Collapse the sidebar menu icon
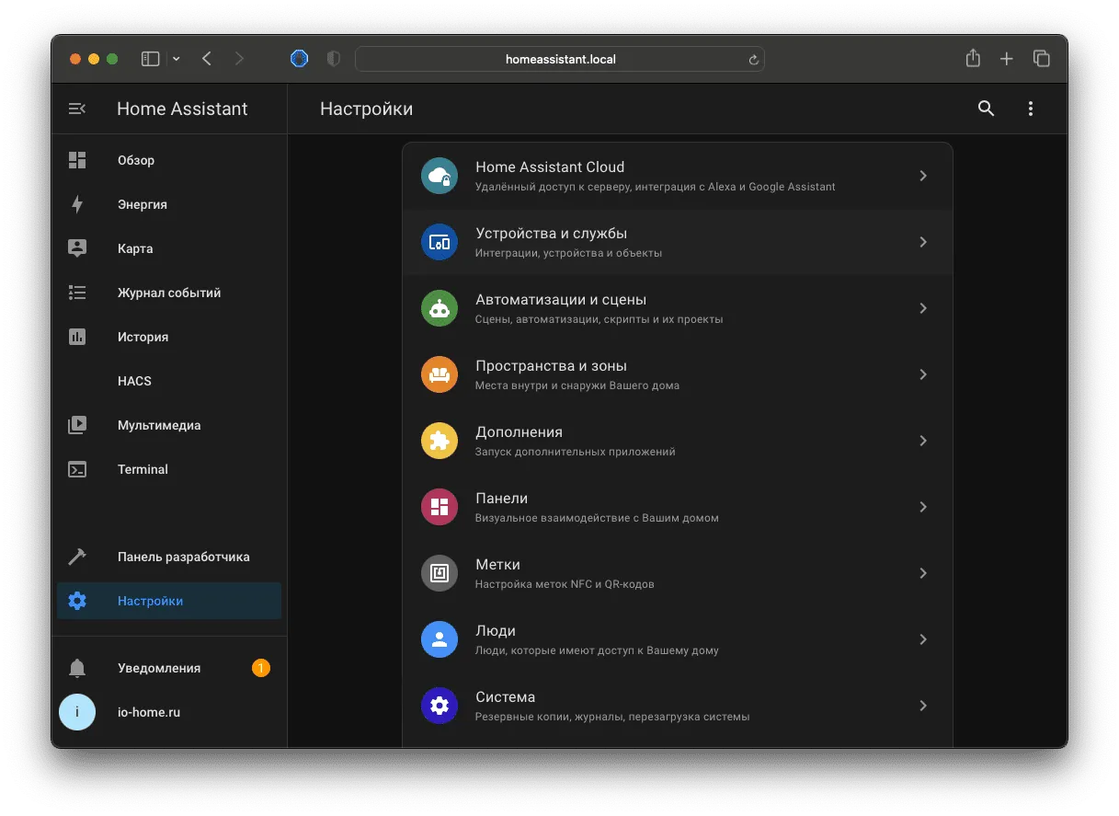The width and height of the screenshot is (1119, 816). coord(77,109)
